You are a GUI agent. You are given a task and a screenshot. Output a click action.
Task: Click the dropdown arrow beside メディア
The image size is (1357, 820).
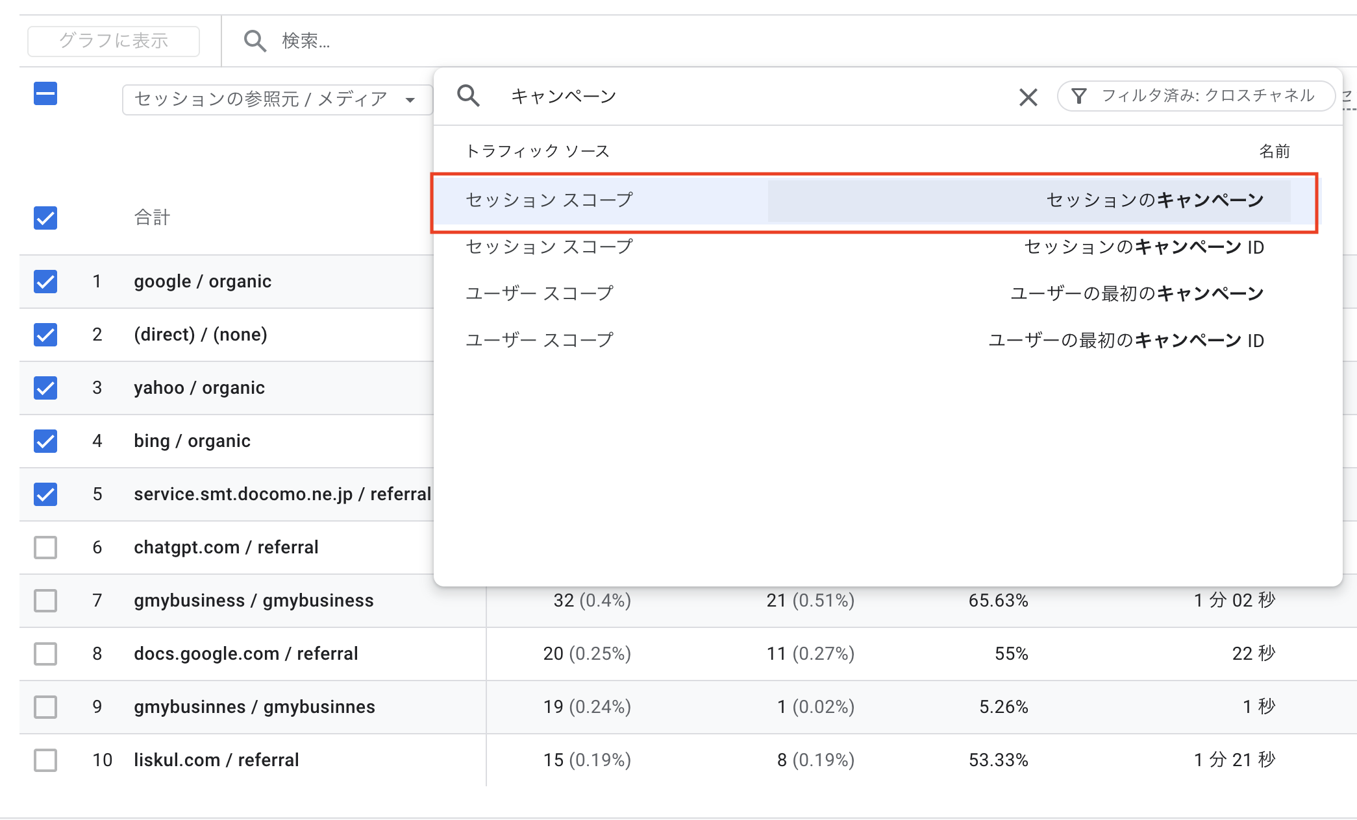pyautogui.click(x=410, y=100)
